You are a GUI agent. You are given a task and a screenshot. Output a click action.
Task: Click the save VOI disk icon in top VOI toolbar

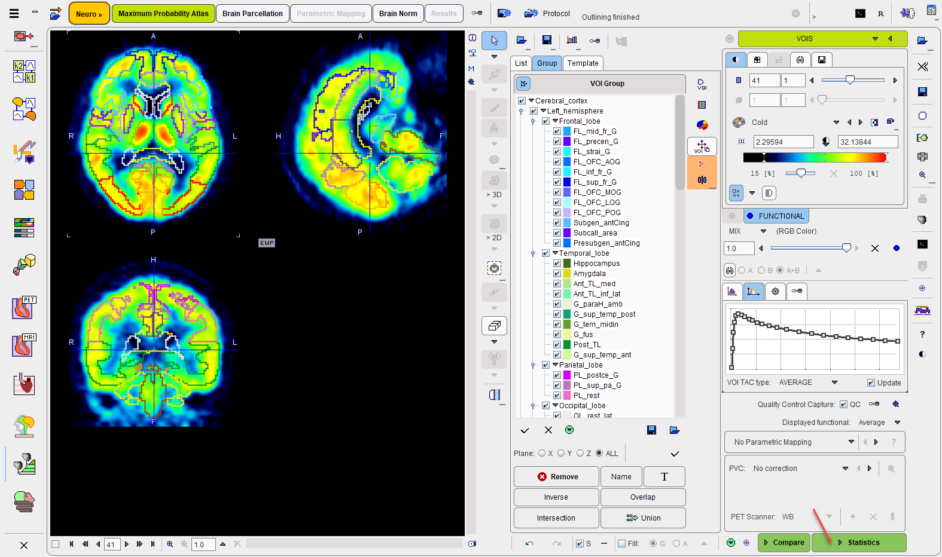coord(547,40)
